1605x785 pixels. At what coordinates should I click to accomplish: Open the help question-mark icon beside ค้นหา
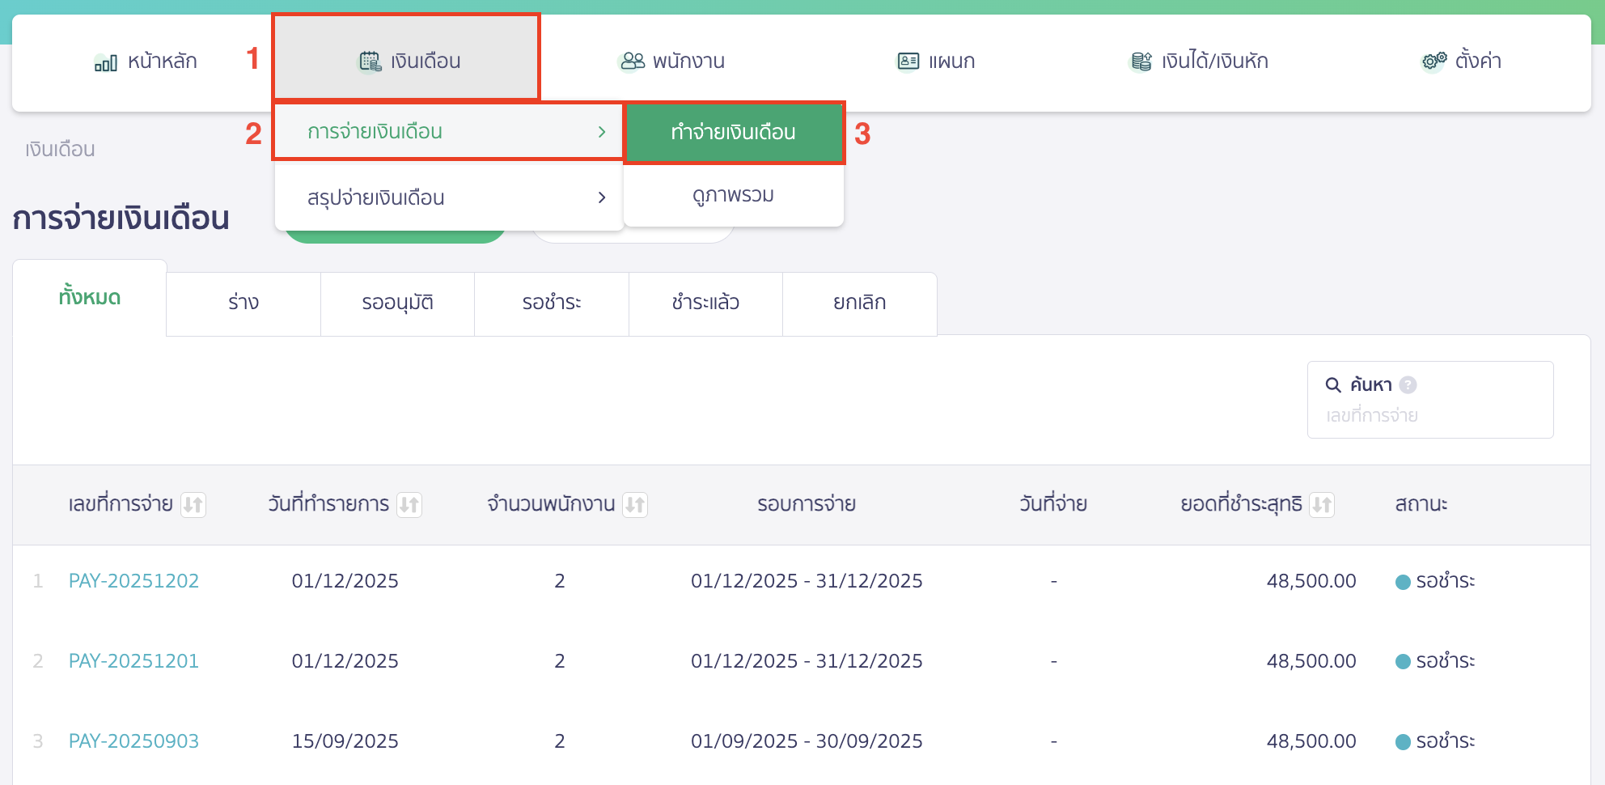click(x=1408, y=384)
